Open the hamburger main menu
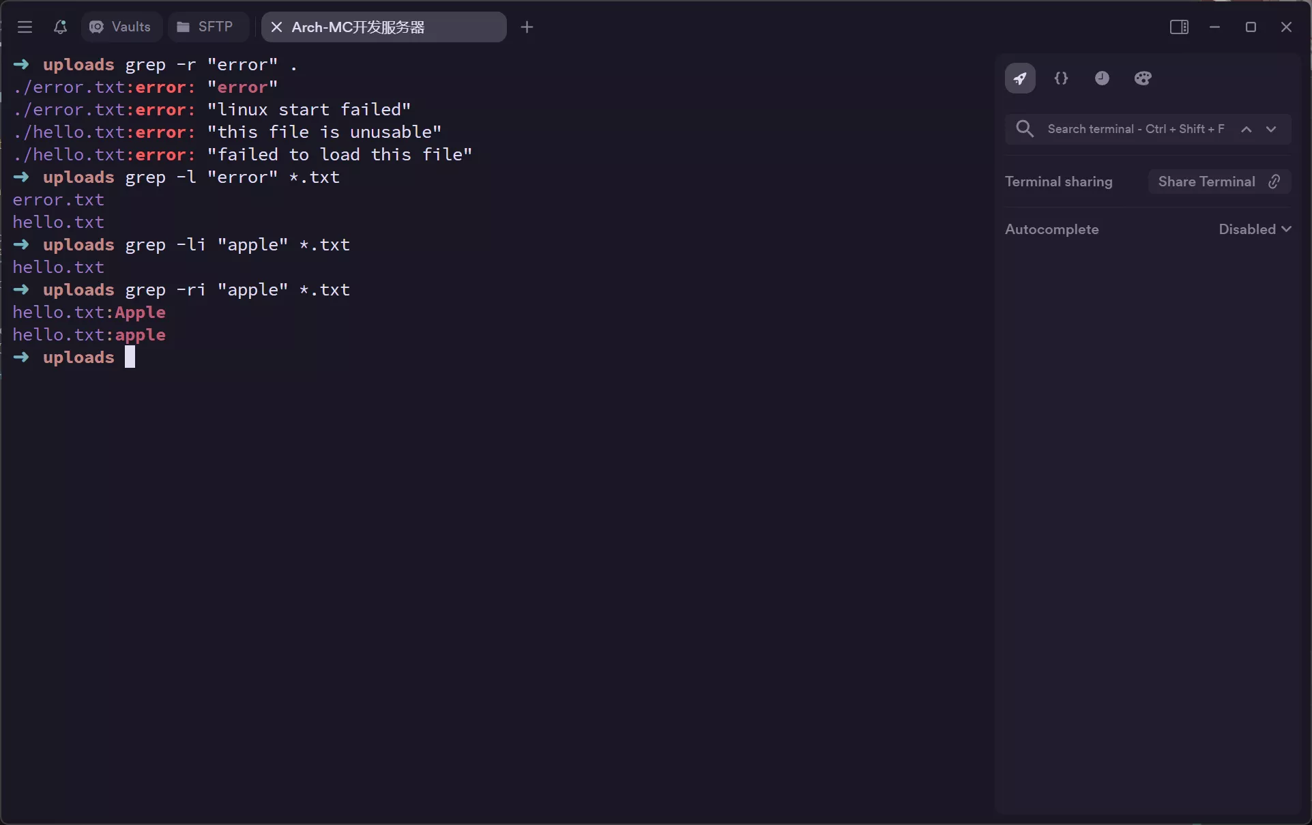 pyautogui.click(x=25, y=27)
